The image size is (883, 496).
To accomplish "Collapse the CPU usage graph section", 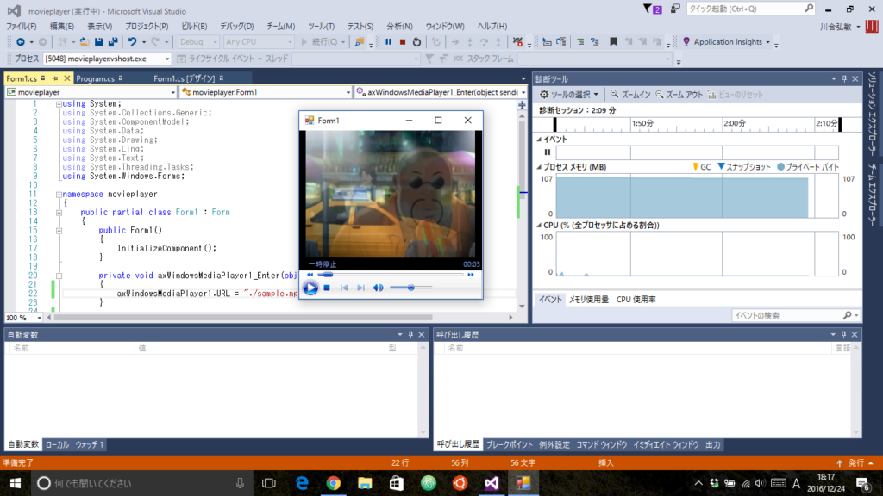I will (540, 225).
